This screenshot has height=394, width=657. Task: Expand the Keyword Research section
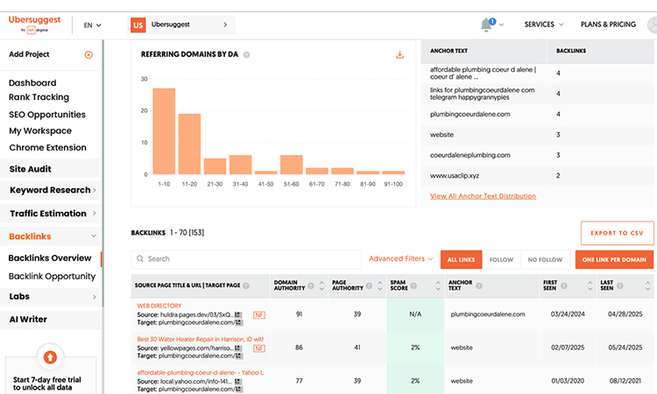(x=50, y=190)
